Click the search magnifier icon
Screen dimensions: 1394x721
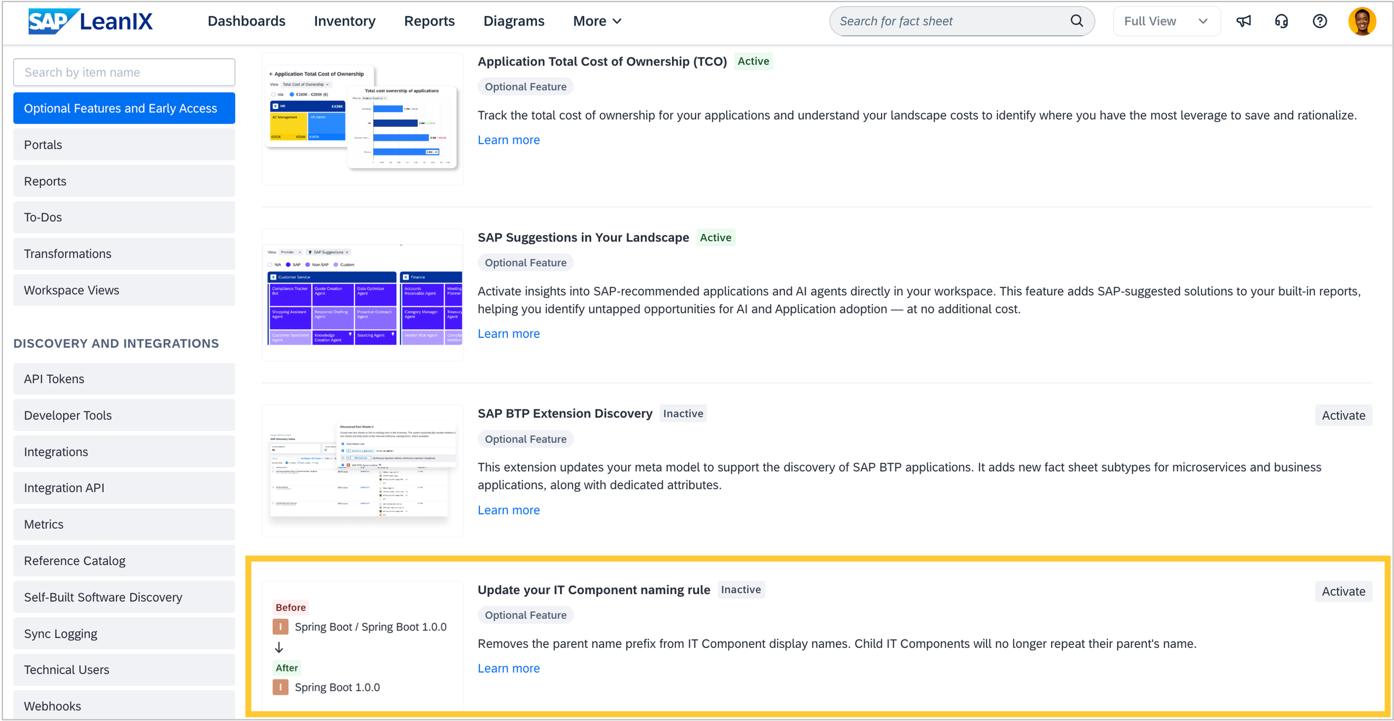[1076, 21]
